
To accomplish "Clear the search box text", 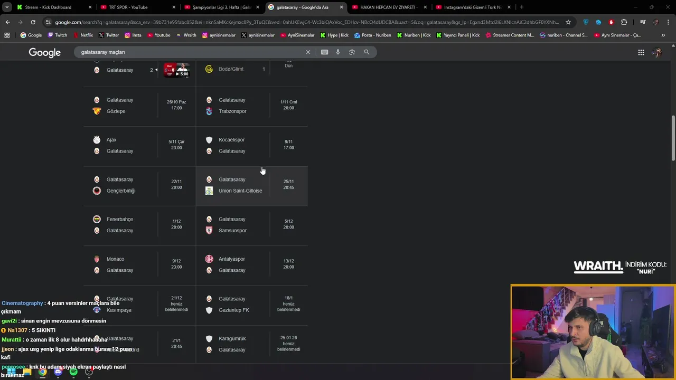I will point(308,52).
